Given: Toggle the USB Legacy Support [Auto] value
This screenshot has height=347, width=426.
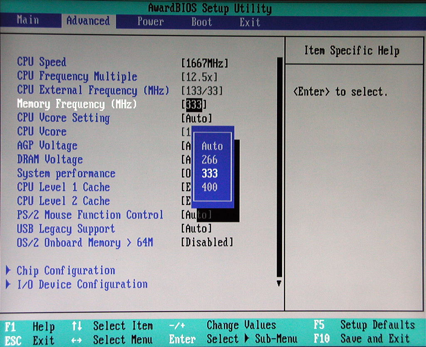Looking at the screenshot, I should tap(196, 228).
